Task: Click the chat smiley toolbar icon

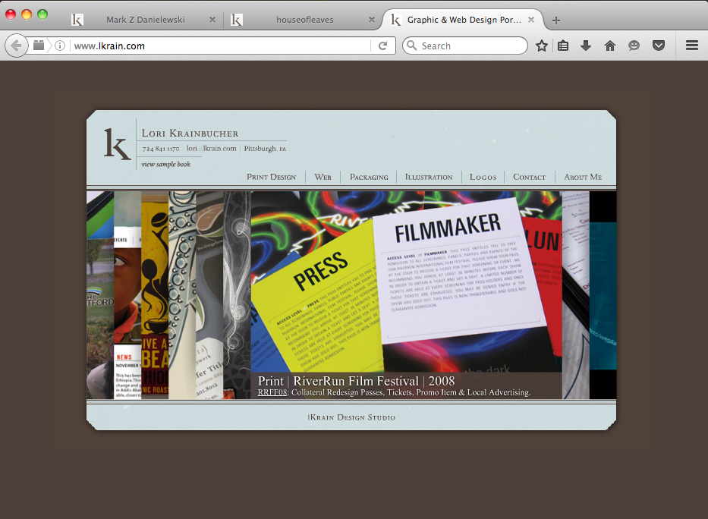Action: click(x=634, y=46)
